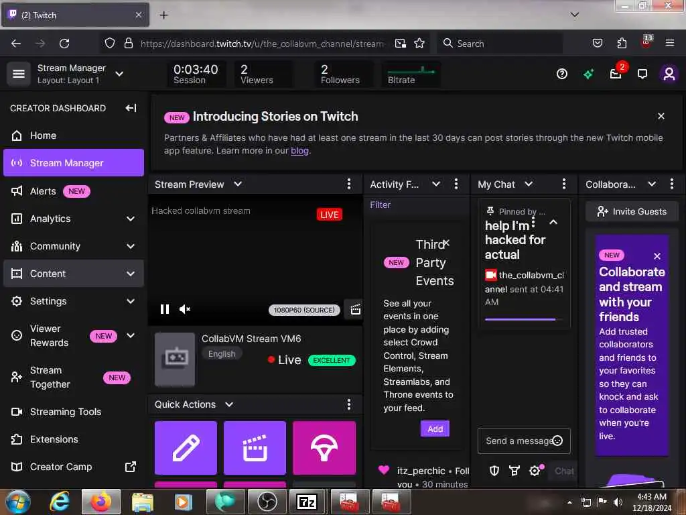686x515 pixels.
Task: Open the blog link in Stories banner
Action: 299,151
